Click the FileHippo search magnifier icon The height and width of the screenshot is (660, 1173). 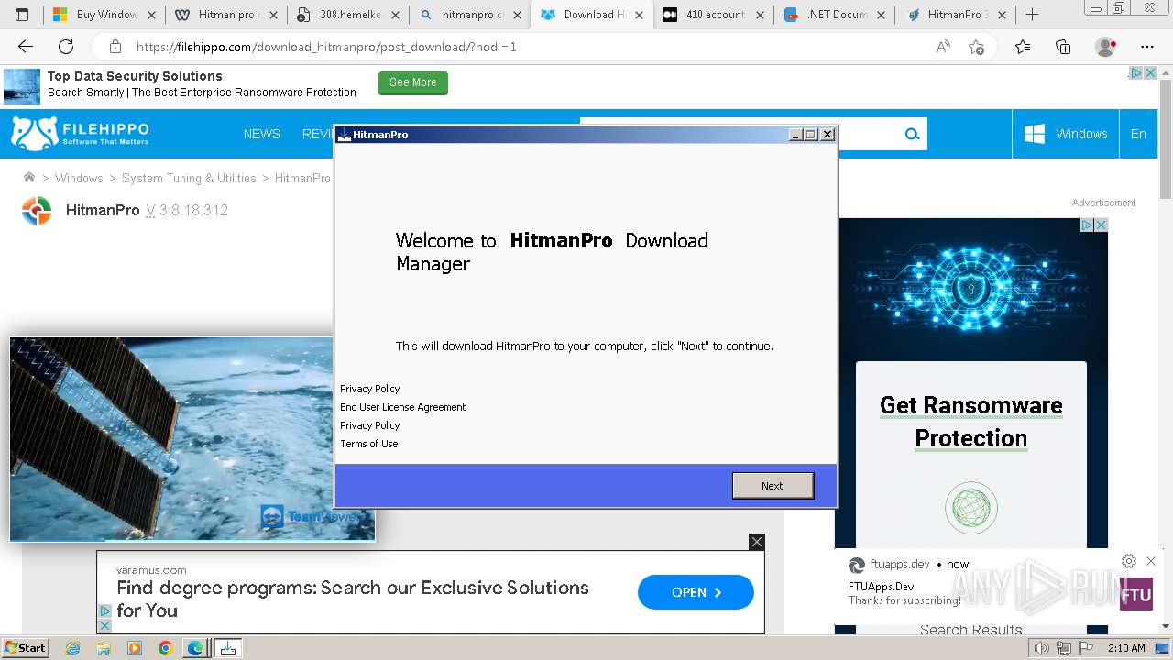[912, 134]
